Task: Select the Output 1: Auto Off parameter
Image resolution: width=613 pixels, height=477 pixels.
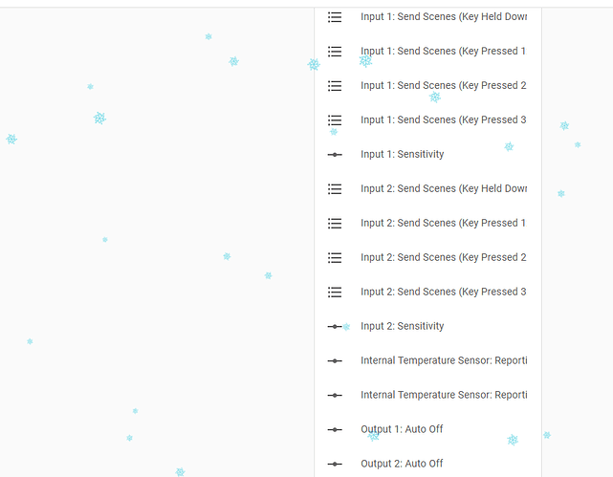Action: point(402,430)
